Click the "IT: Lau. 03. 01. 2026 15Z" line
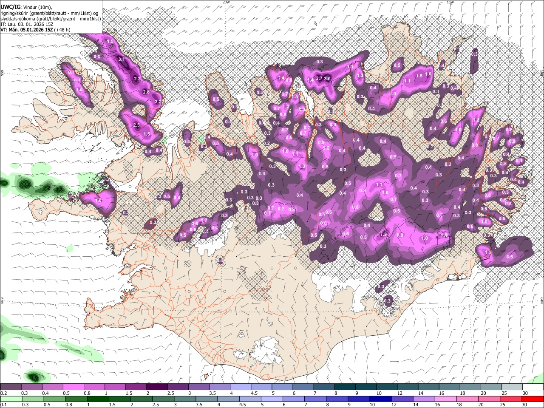Image resolution: width=544 pixels, height=408 pixels. tap(27, 24)
